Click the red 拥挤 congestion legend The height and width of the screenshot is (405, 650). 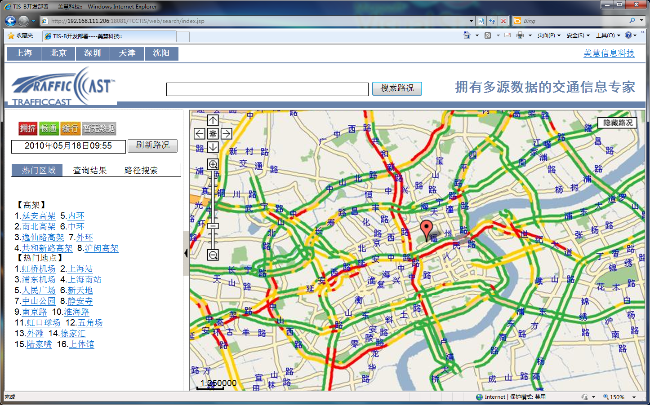pyautogui.click(x=27, y=128)
